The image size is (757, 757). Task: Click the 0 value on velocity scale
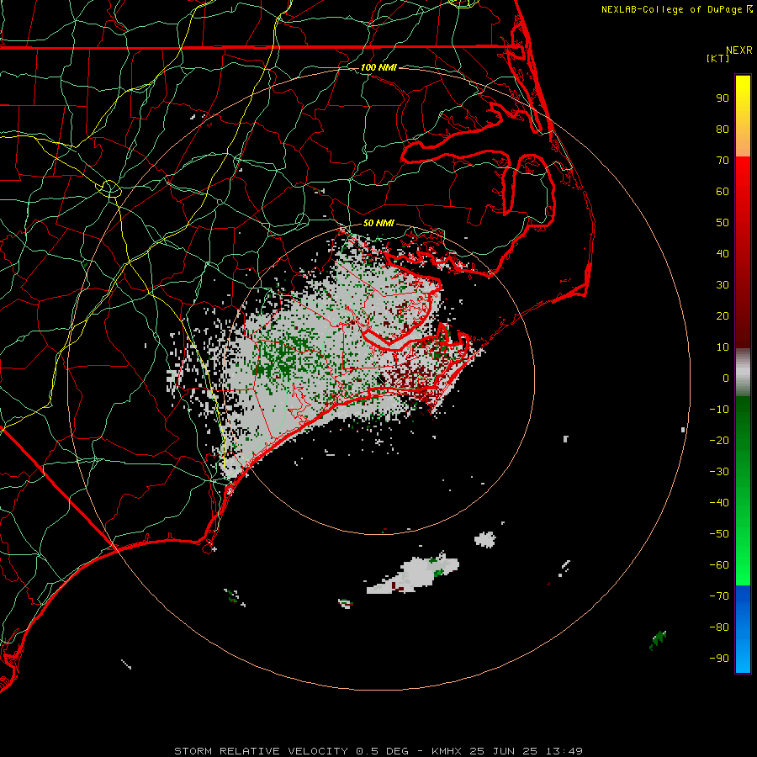(726, 378)
